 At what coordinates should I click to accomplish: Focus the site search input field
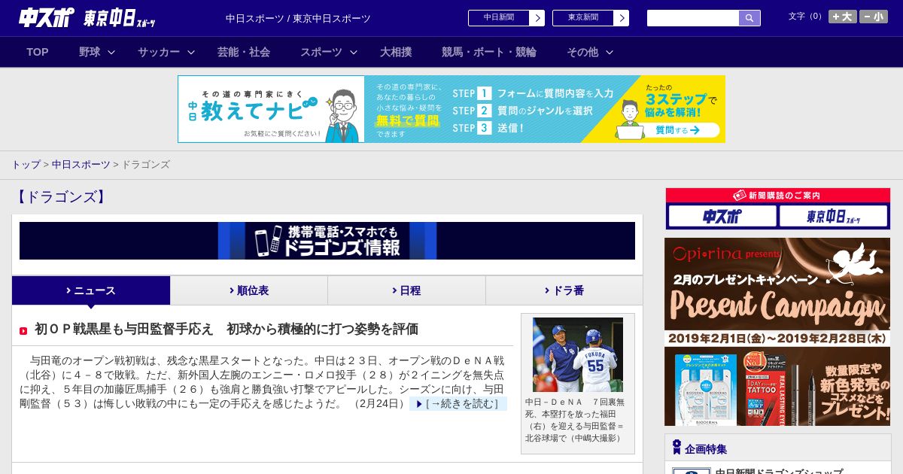[693, 18]
